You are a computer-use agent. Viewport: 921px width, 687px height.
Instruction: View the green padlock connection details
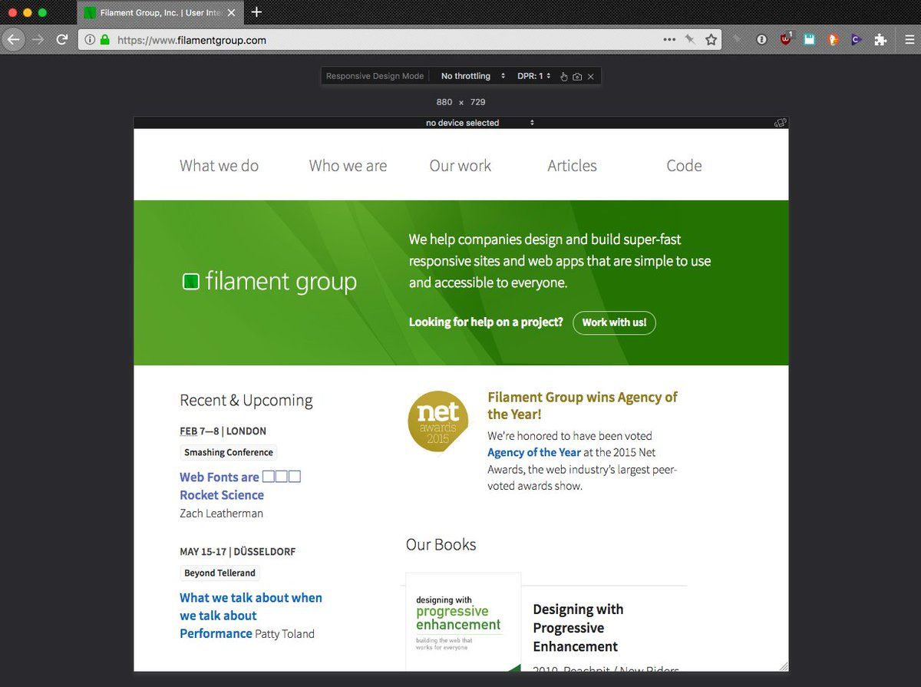point(105,40)
